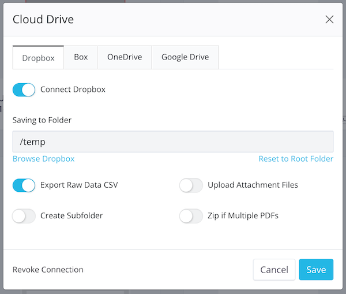The height and width of the screenshot is (294, 346).
Task: Save the cloud drive settings
Action: [x=316, y=270]
